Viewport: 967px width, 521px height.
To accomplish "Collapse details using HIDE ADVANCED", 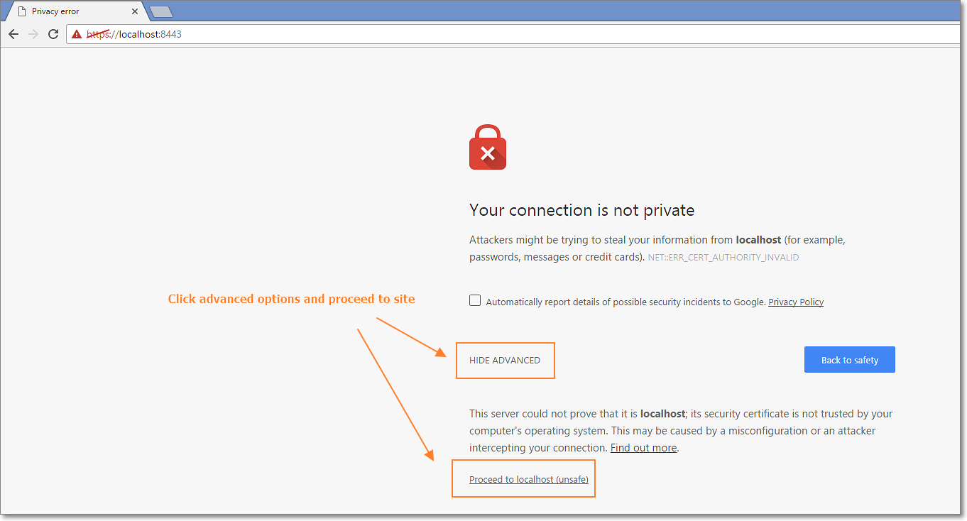I will click(505, 360).
